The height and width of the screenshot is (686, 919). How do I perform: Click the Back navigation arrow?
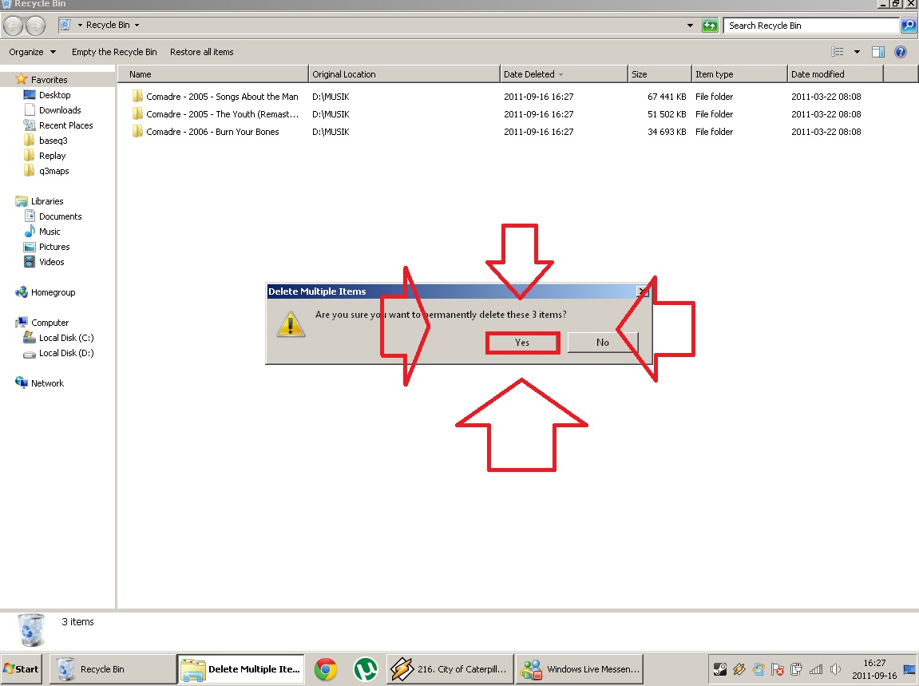14,26
